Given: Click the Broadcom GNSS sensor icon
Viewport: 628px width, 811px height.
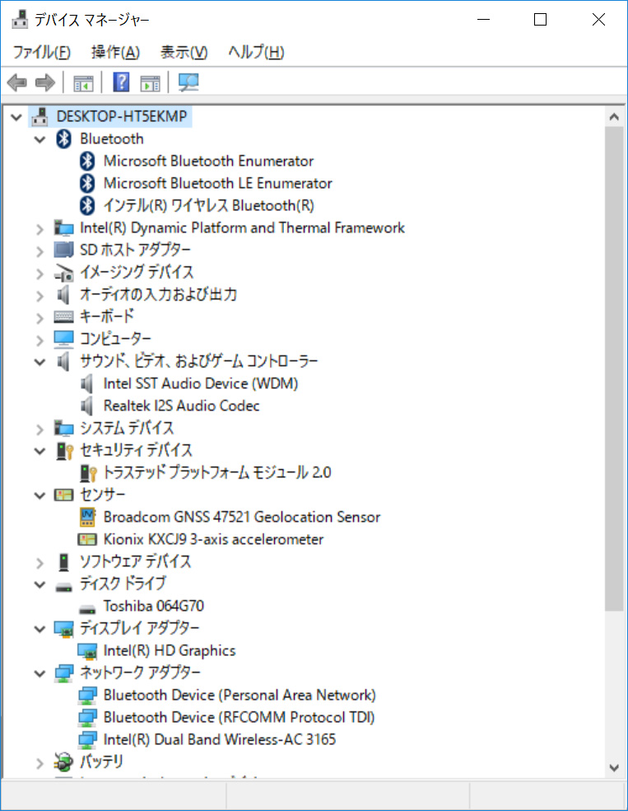Looking at the screenshot, I should tap(86, 517).
